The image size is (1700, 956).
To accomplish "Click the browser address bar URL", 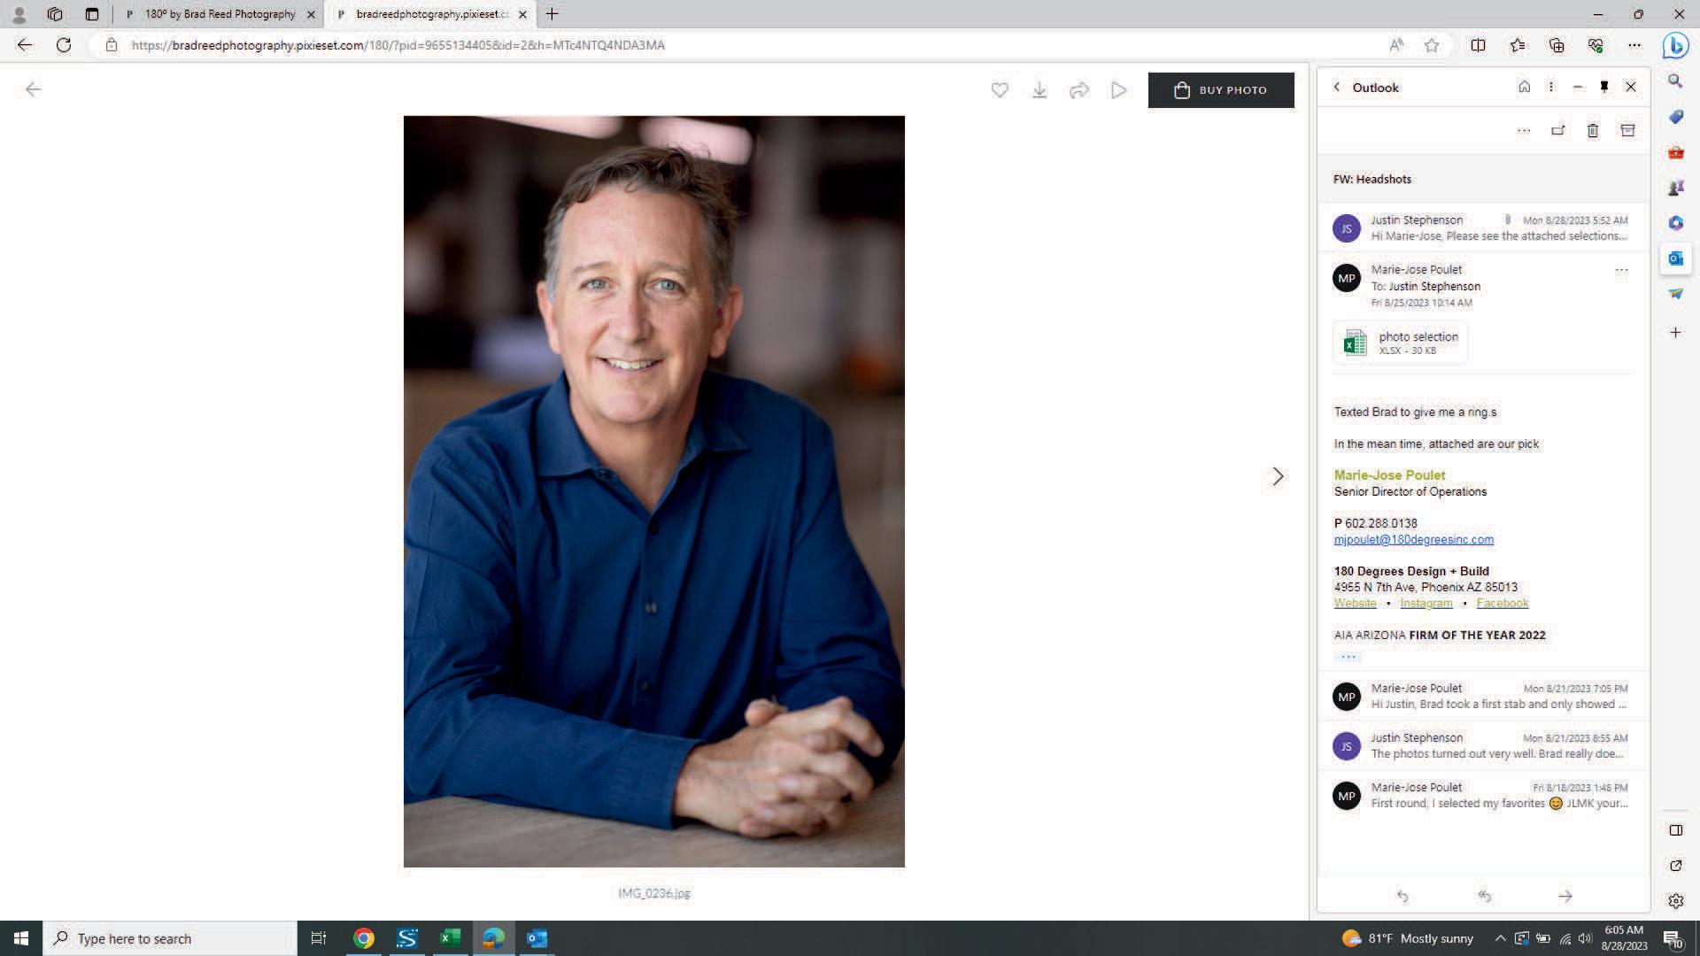I will click(398, 45).
